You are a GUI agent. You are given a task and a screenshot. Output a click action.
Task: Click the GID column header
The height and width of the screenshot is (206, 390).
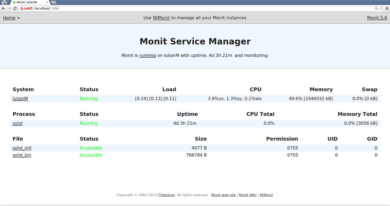click(x=372, y=139)
